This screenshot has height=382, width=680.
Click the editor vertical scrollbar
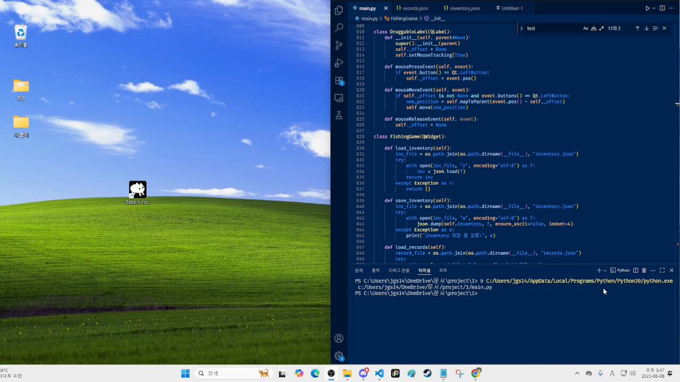click(x=677, y=141)
